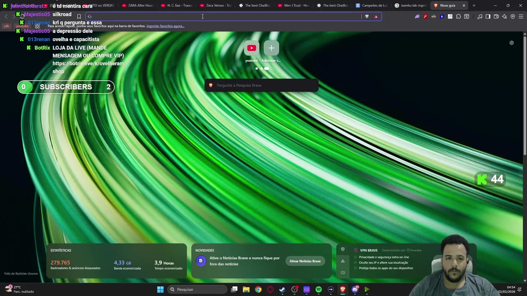This screenshot has width=527, height=296.
Task: Open the Brave VPN shield toolbar icon
Action: (513, 16)
